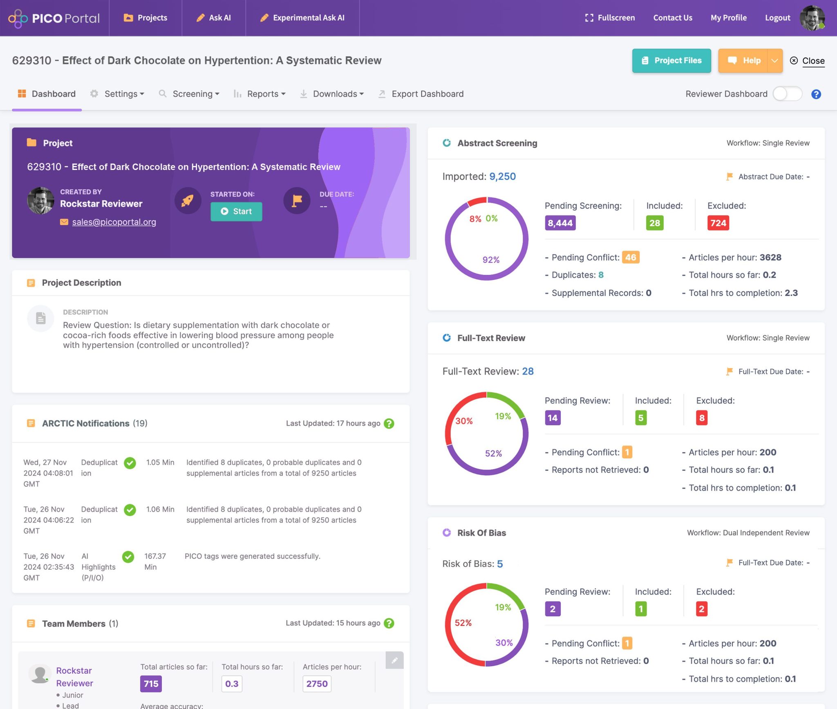Enable the Reviewer Dashboard toggle
The image size is (837, 709).
787,94
